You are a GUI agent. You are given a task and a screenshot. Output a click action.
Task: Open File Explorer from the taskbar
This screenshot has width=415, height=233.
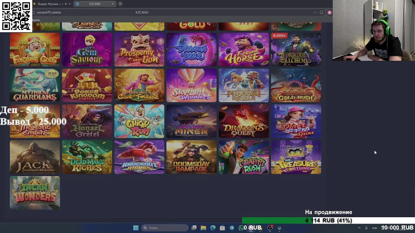point(203,228)
